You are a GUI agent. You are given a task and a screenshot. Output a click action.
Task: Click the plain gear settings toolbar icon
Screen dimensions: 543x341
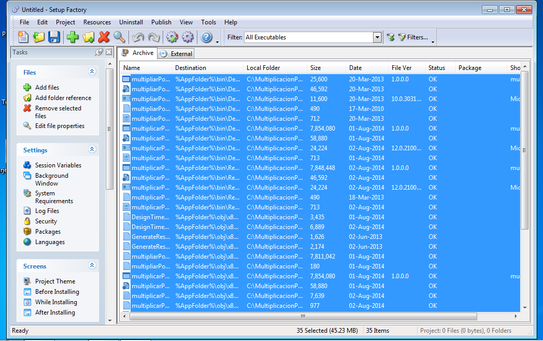tap(188, 37)
